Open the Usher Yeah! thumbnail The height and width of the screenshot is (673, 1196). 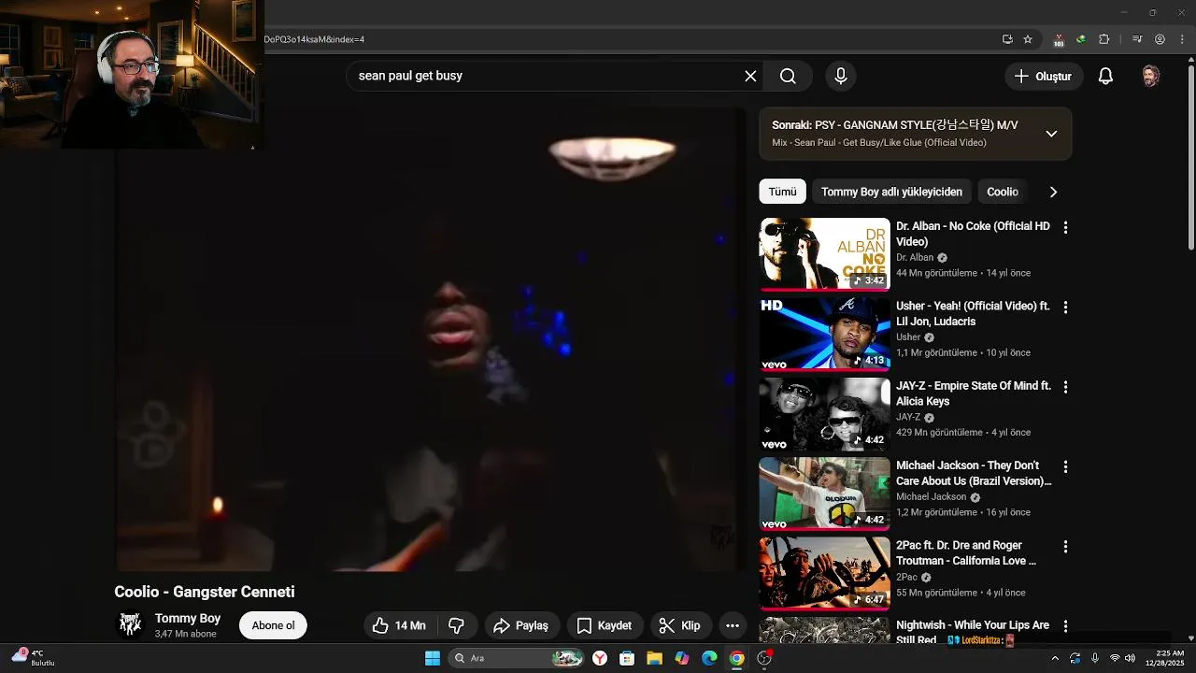824,334
